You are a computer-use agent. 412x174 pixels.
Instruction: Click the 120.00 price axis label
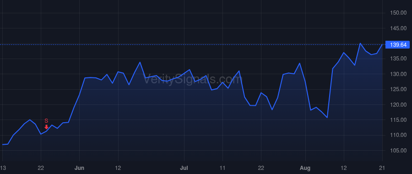click(x=398, y=104)
